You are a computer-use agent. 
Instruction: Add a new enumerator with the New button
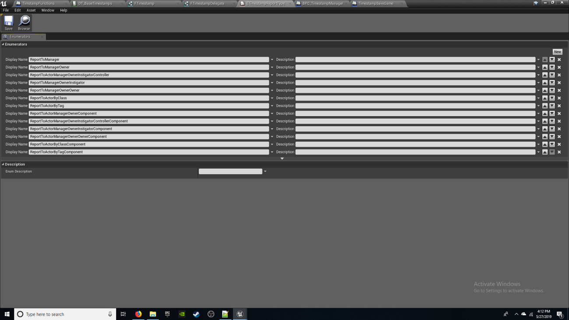pos(557,51)
